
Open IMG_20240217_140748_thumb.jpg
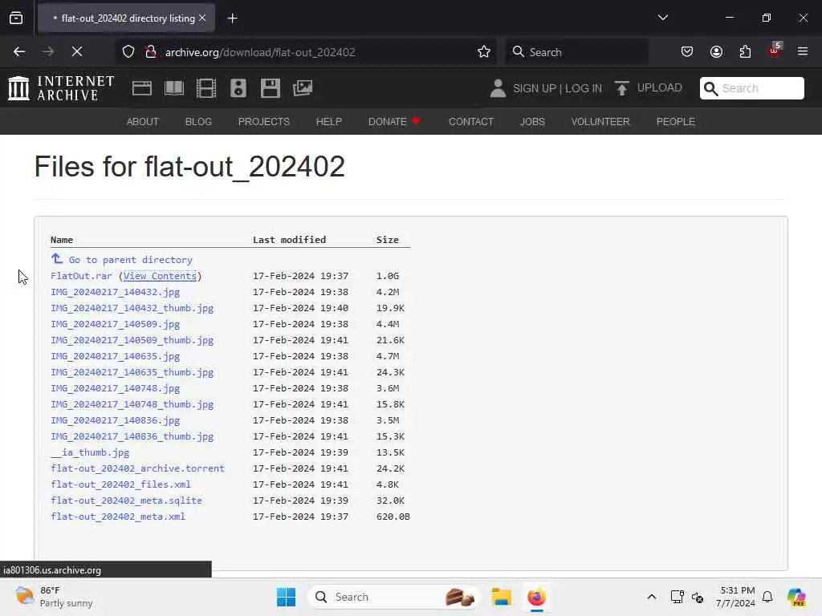pos(132,404)
